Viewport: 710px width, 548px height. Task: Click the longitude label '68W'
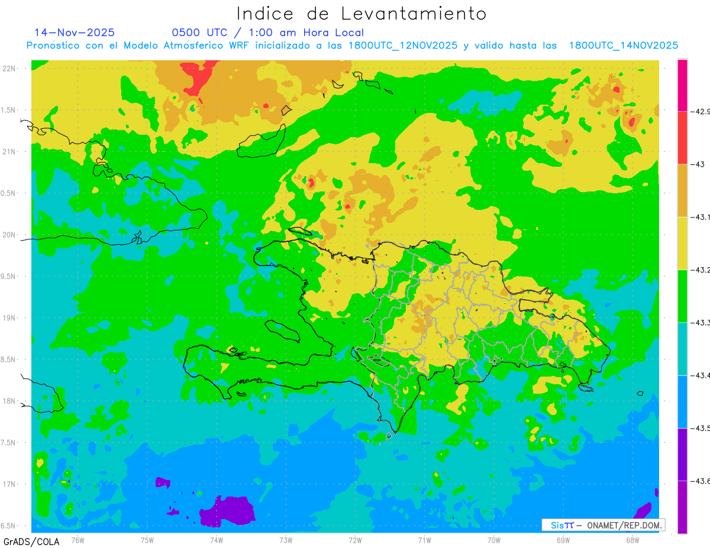point(632,540)
